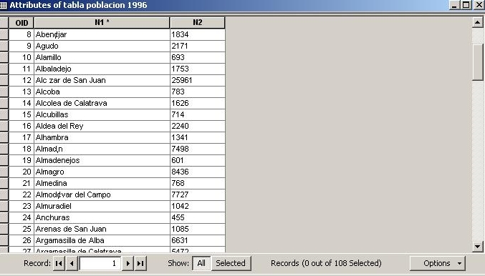
Task: Click the Albaladejo cell
Action: (102, 69)
